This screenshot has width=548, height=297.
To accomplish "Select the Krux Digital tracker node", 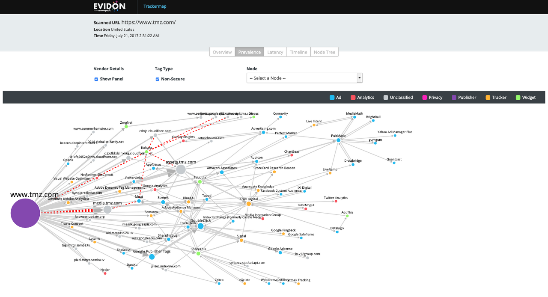I will pyautogui.click(x=248, y=204).
